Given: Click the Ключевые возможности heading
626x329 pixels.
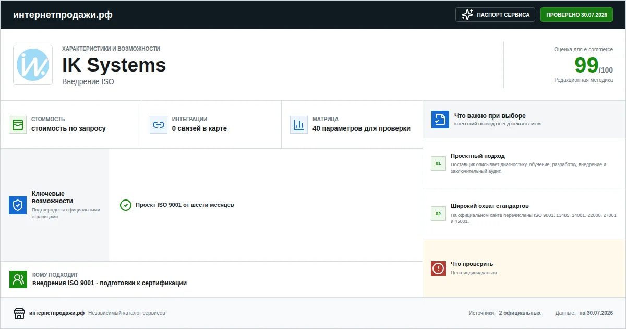Looking at the screenshot, I should pos(52,197).
